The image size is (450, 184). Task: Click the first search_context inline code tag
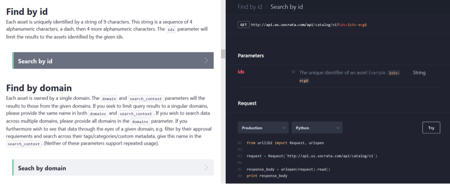click(146, 98)
